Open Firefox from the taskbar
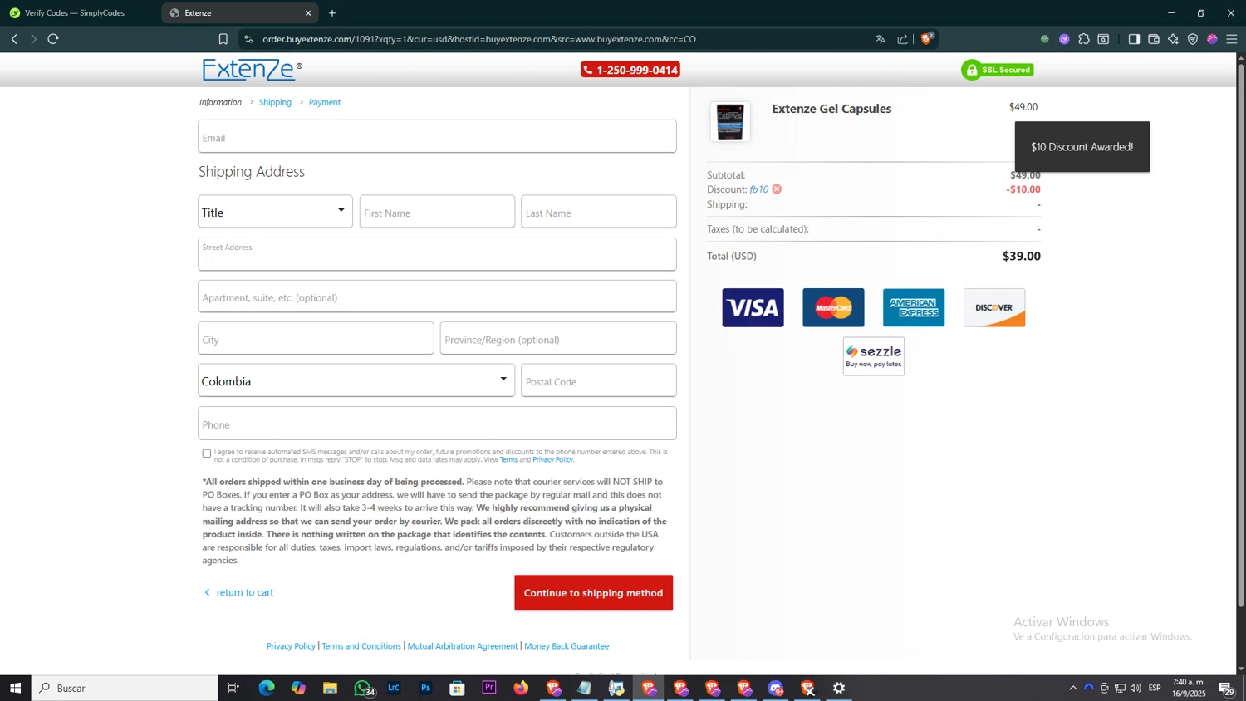The height and width of the screenshot is (701, 1246). pyautogui.click(x=521, y=688)
